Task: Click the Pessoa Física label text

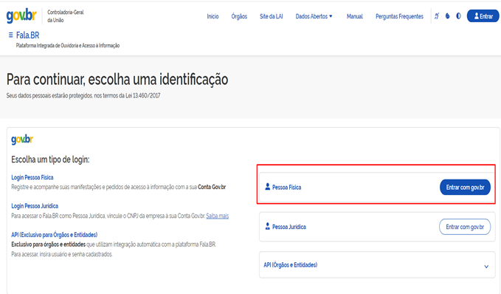Action: click(286, 187)
